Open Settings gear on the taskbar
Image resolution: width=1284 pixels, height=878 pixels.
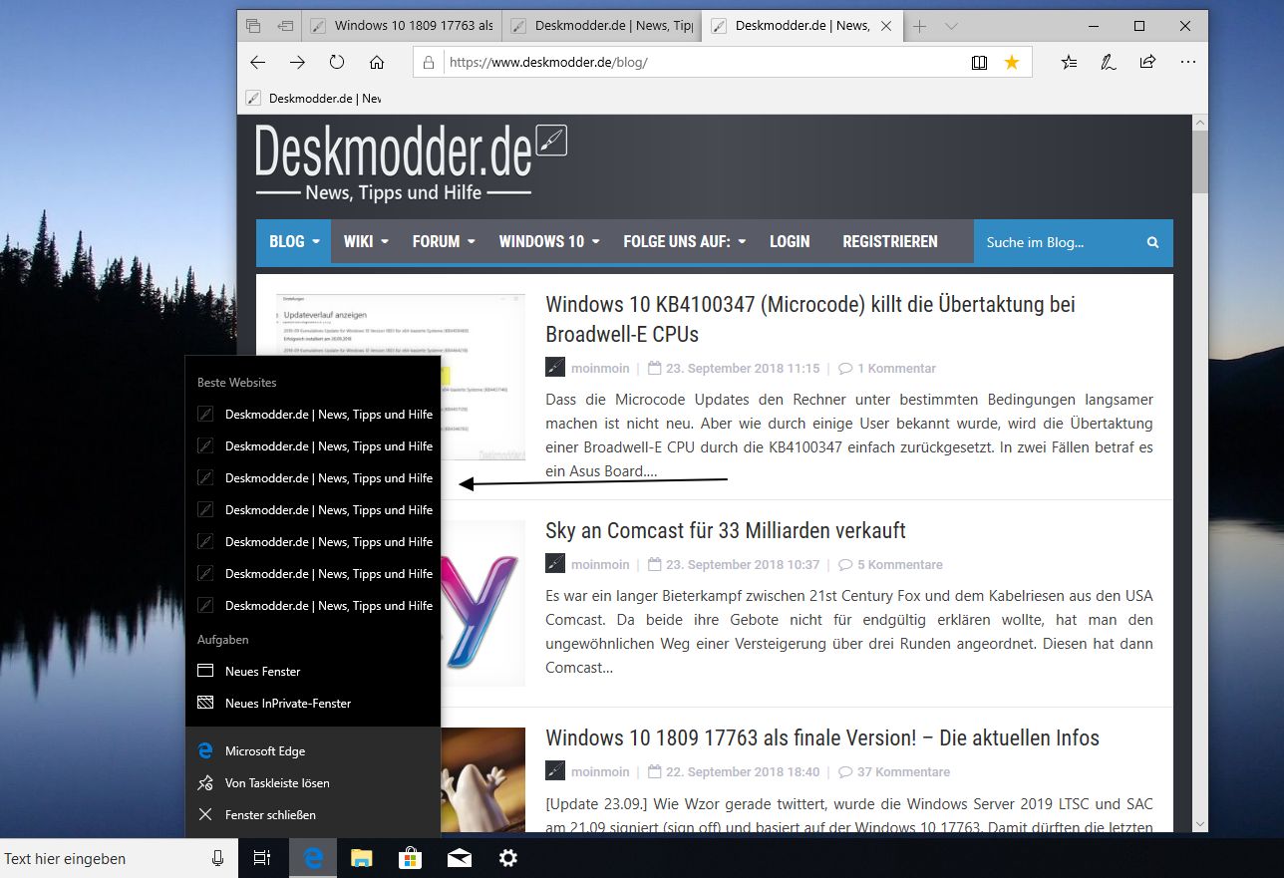pyautogui.click(x=507, y=858)
